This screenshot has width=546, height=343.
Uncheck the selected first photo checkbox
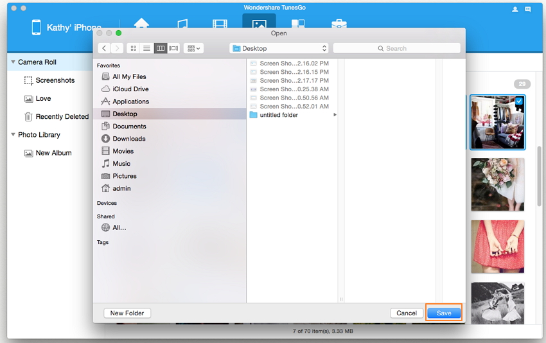[x=519, y=101]
